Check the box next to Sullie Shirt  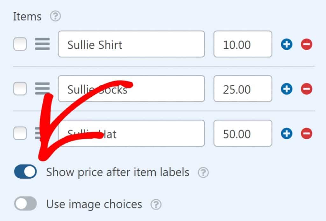click(x=20, y=44)
